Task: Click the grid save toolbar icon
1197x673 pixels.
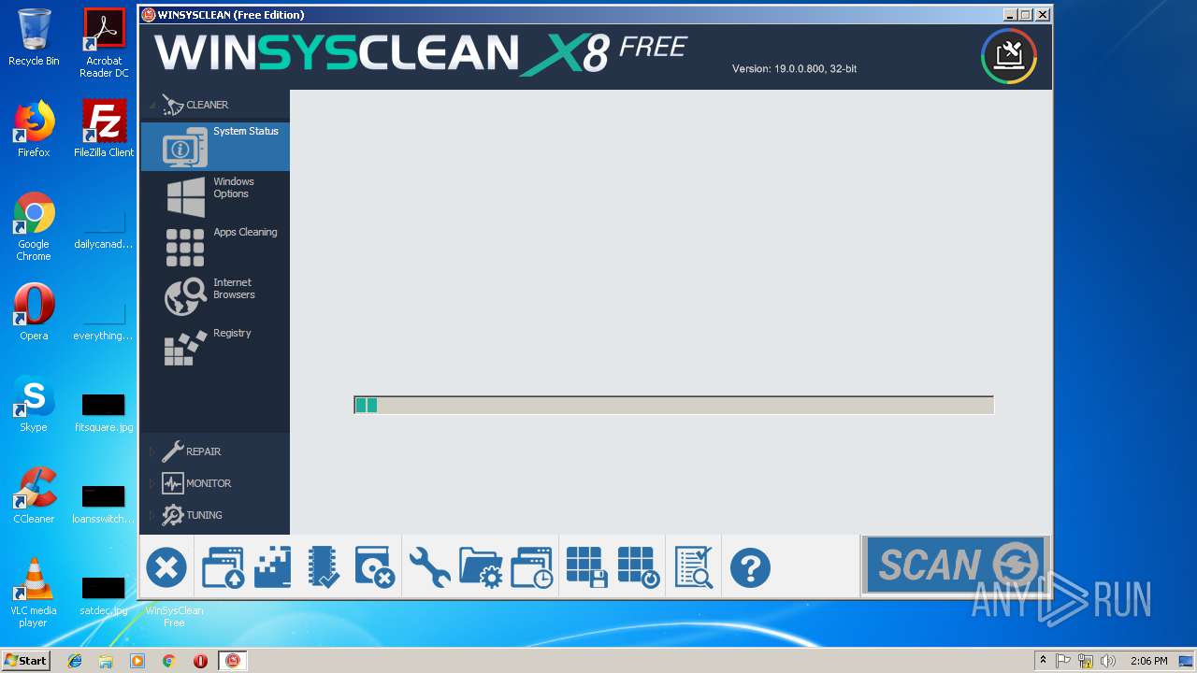Action: tap(587, 567)
